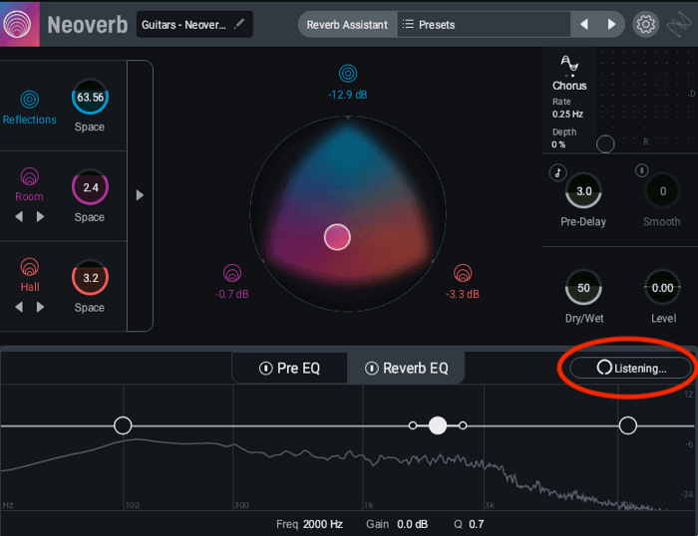Viewport: 698px width, 536px height.
Task: Switch to the Pre EQ tab
Action: tap(289, 369)
